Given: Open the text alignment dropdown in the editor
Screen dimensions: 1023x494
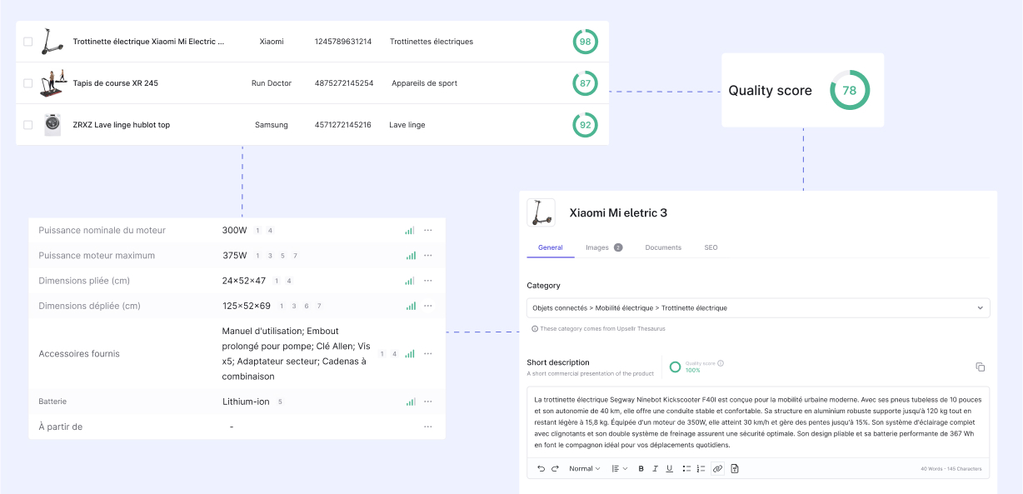Looking at the screenshot, I should click(619, 469).
